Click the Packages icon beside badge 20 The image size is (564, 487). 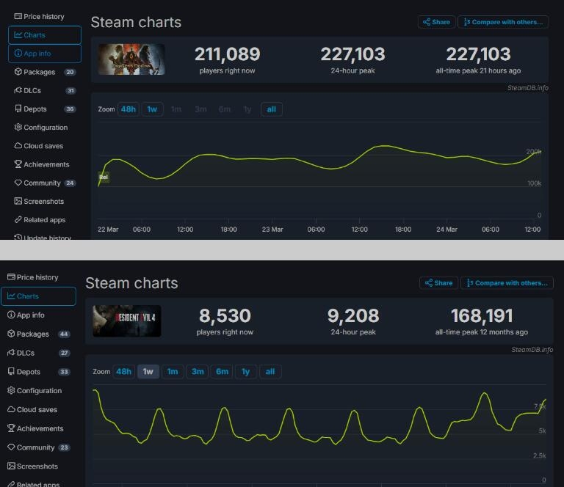click(18, 72)
